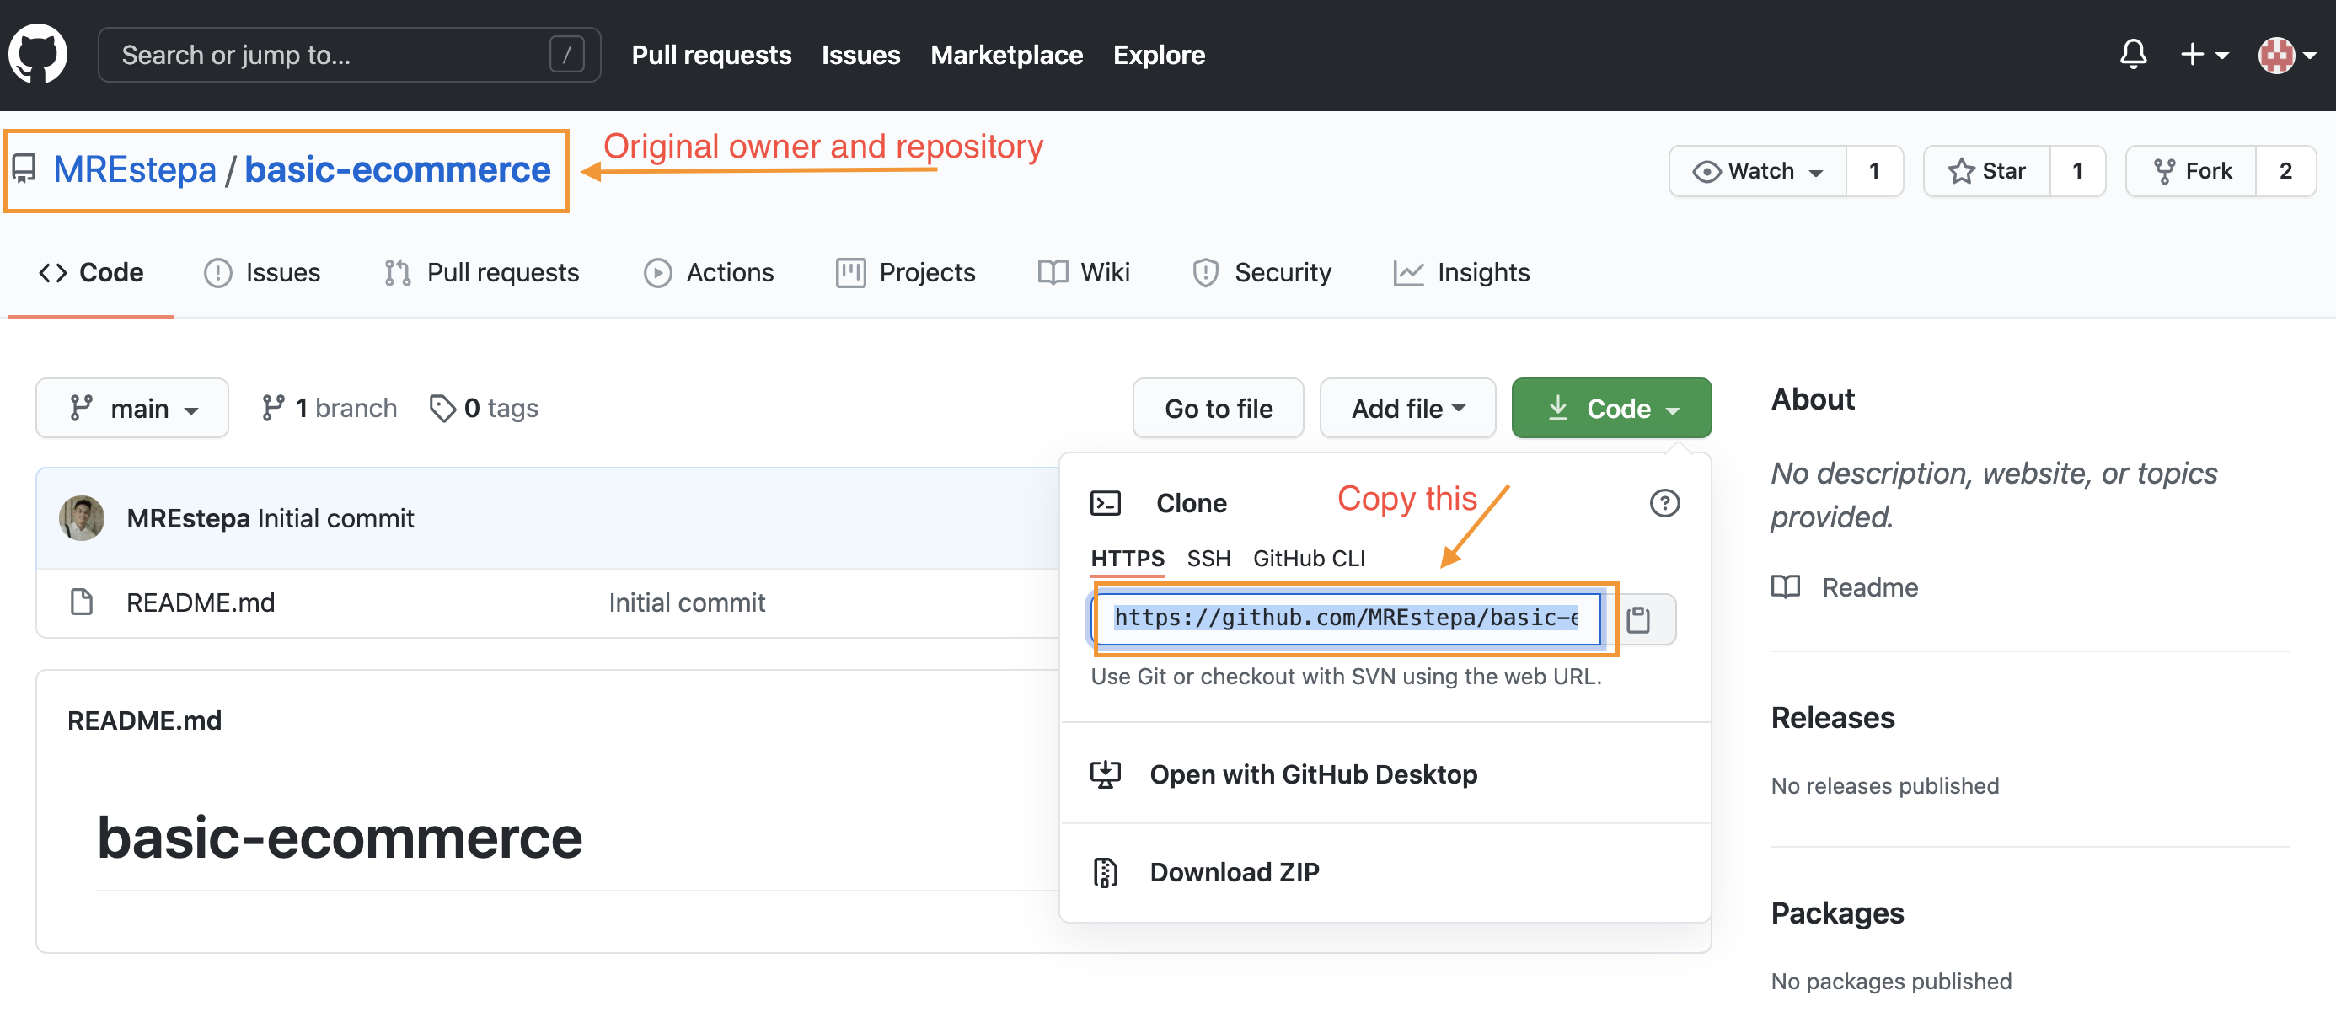Image resolution: width=2336 pixels, height=1028 pixels.
Task: Switch to the repository Pull requests tab
Action: 480,272
